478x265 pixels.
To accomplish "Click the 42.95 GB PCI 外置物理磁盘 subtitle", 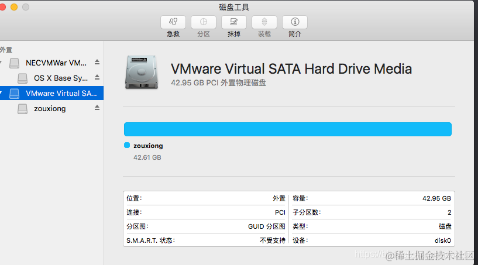I will pyautogui.click(x=218, y=83).
